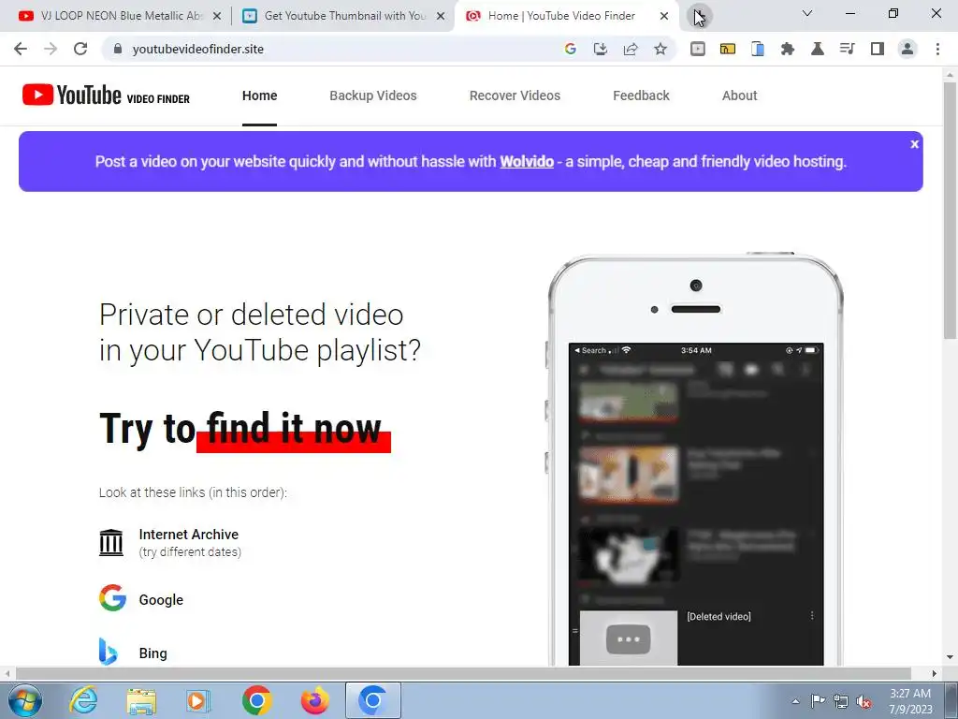Switch to the VJ LOOP NEON YouTube tab
Image resolution: width=958 pixels, height=719 pixels.
coord(119,16)
